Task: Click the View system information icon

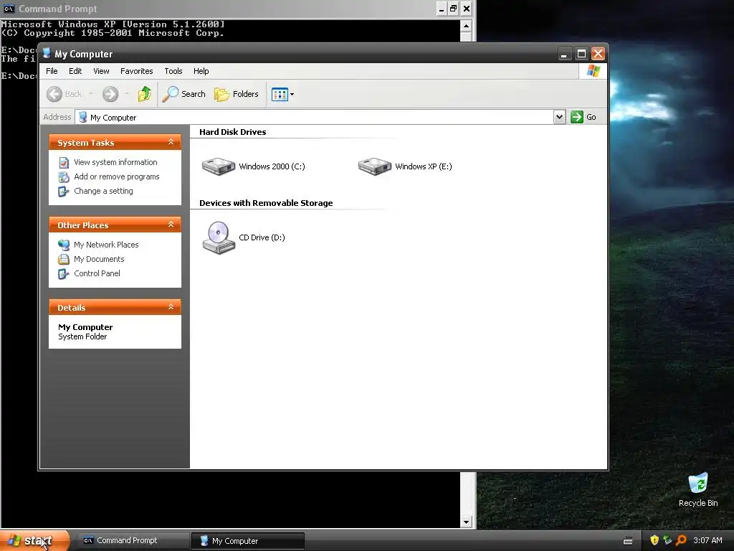Action: tap(64, 163)
